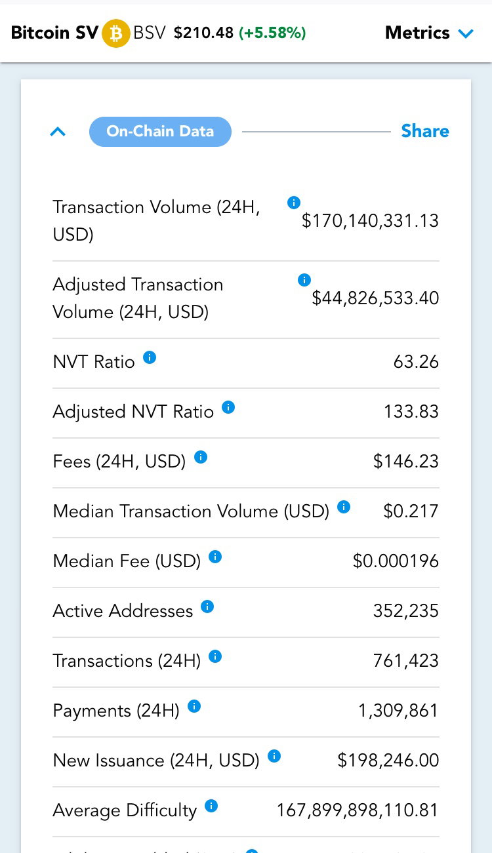Open the Adjusted NVT Ratio info icon

click(x=228, y=407)
